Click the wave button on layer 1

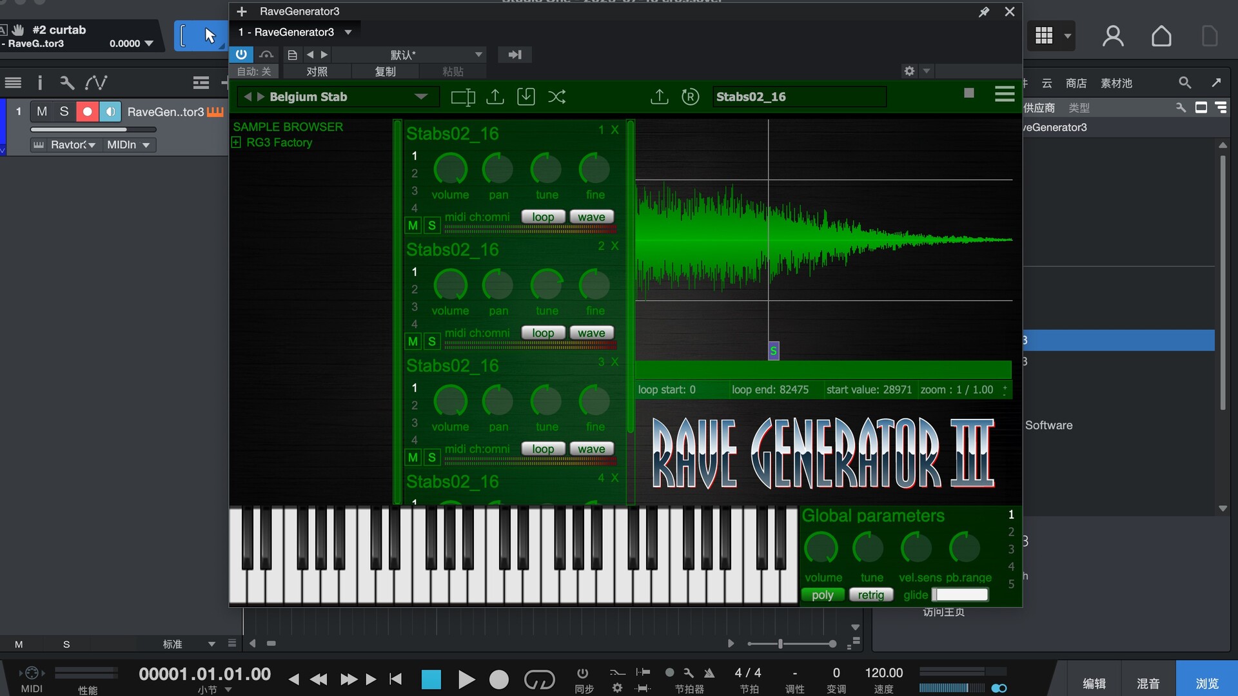coord(591,217)
